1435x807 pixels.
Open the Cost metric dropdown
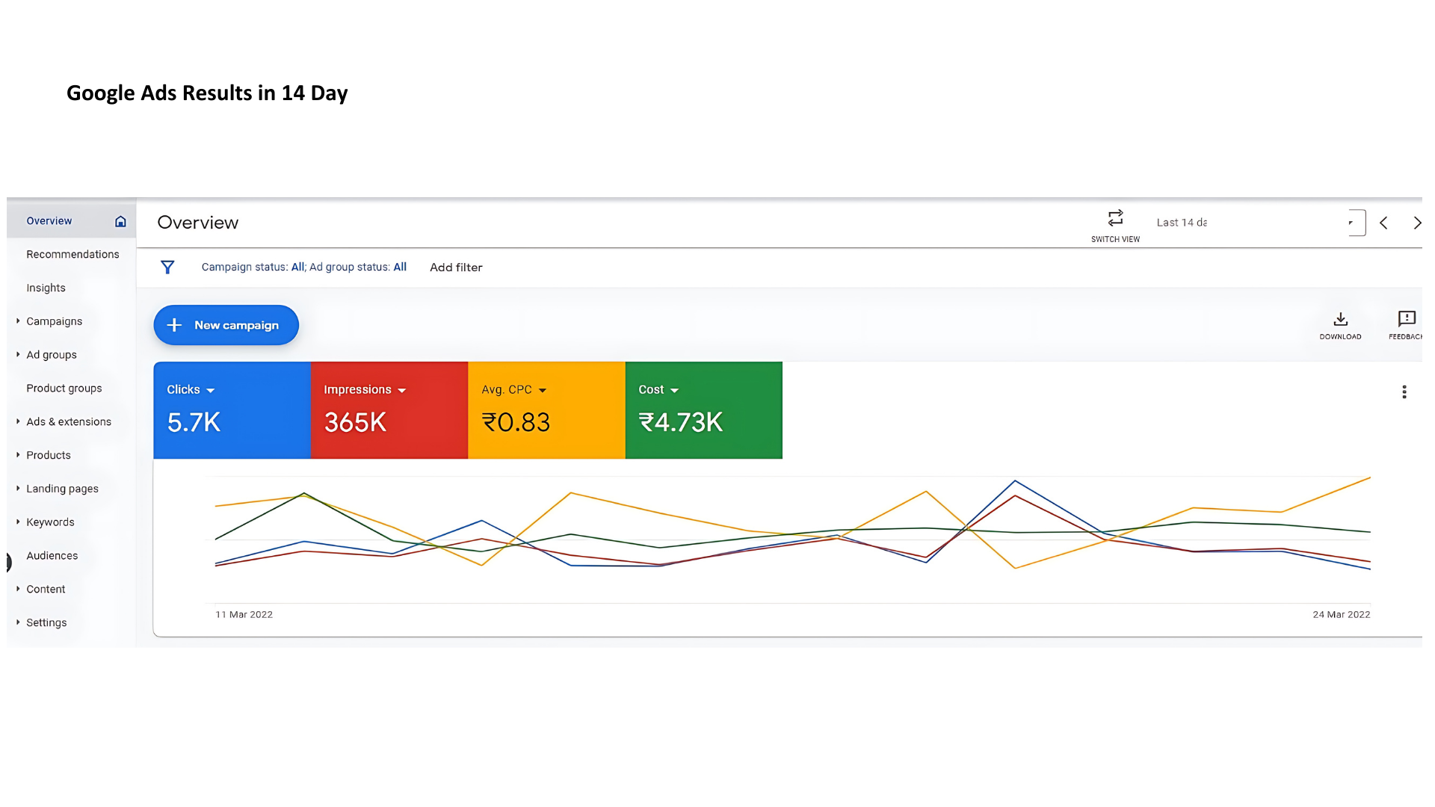[x=674, y=391]
